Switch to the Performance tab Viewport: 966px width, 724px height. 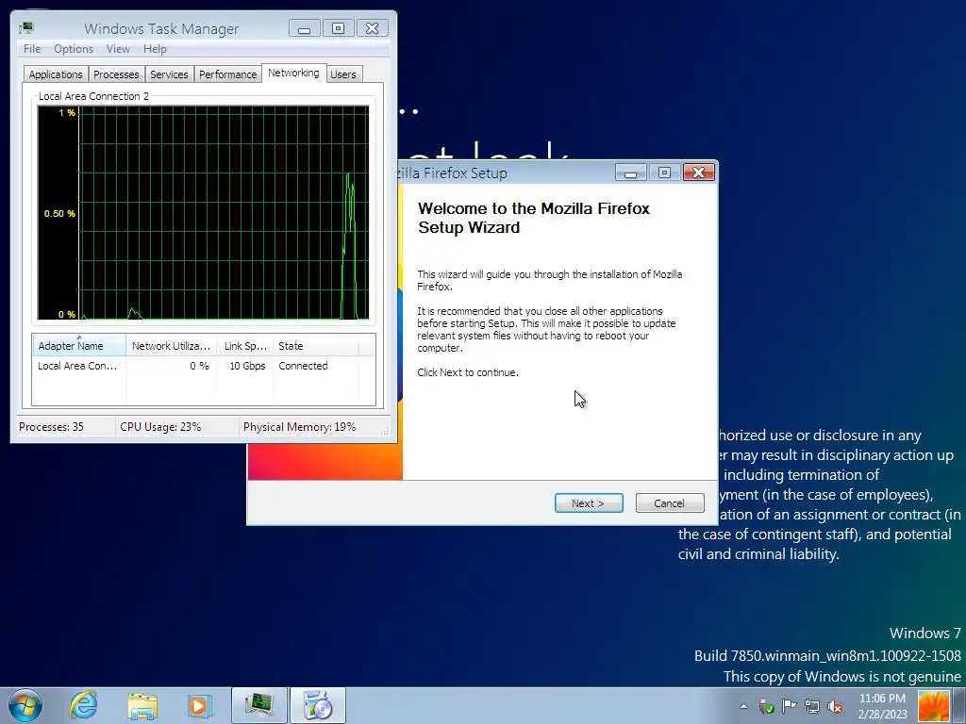227,74
